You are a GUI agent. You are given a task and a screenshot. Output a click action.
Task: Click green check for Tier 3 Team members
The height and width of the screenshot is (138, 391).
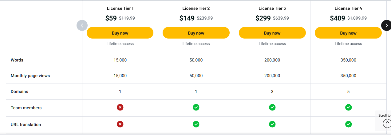[272, 107]
